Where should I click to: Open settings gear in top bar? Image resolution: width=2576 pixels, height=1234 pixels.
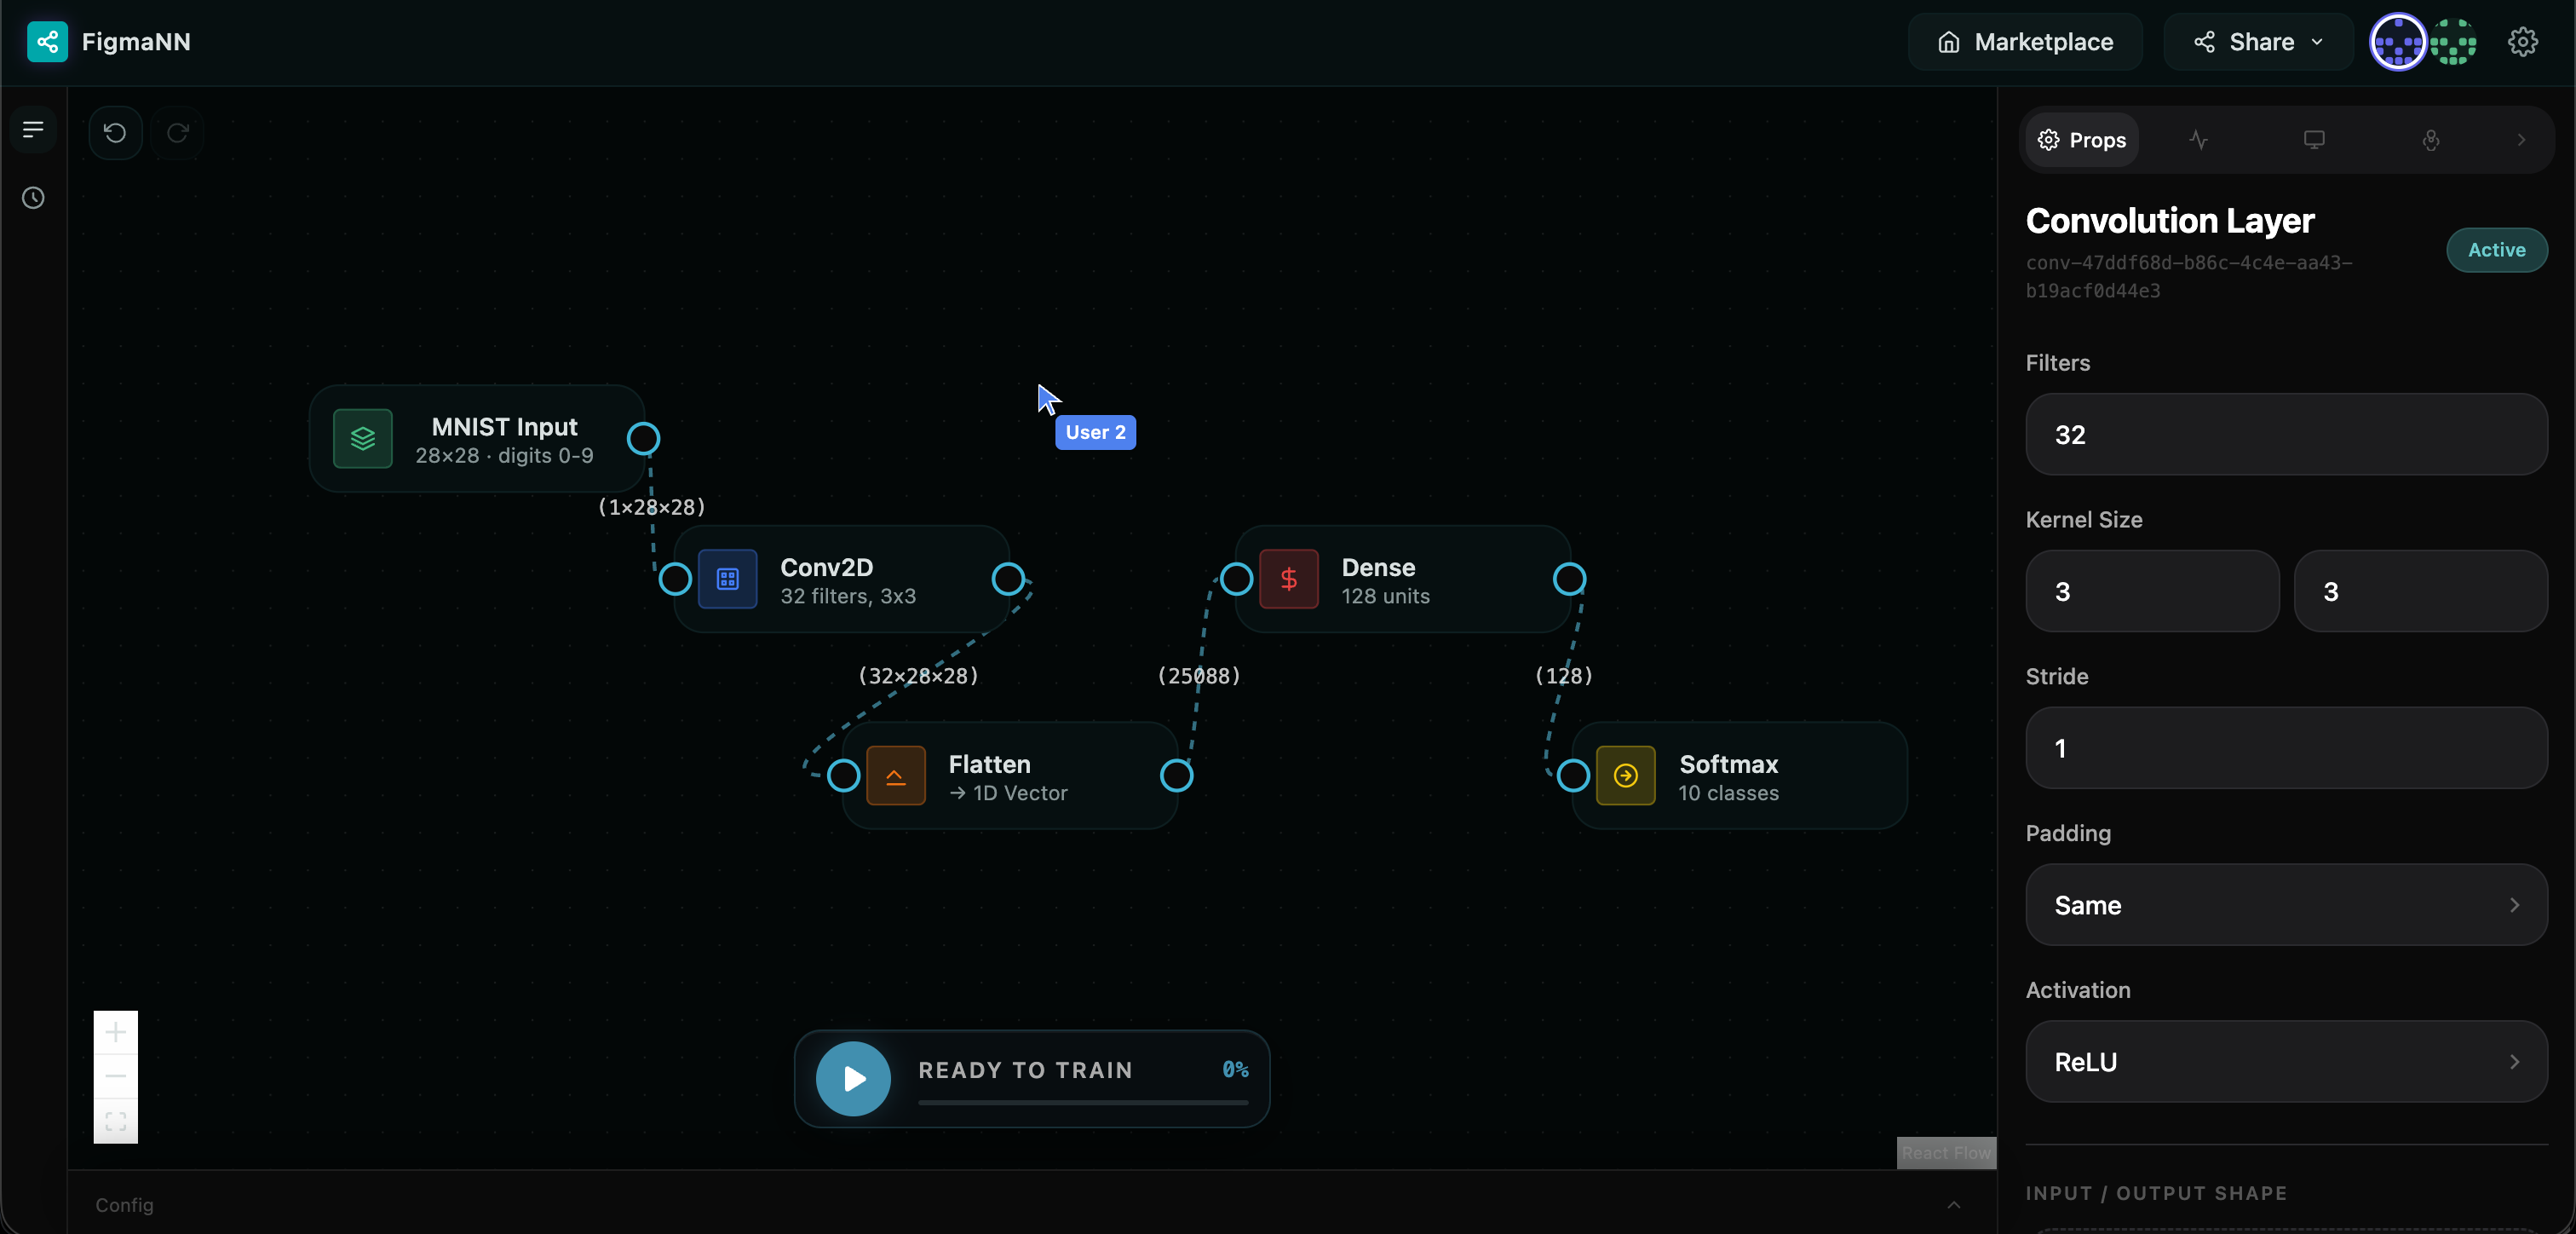[2522, 42]
